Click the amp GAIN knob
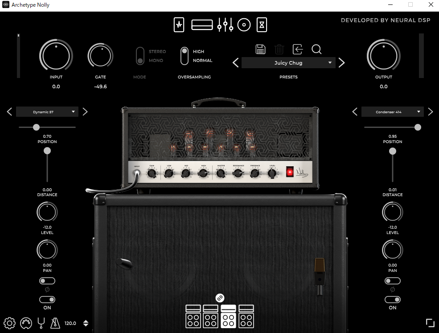The image size is (439, 333). coord(152,174)
